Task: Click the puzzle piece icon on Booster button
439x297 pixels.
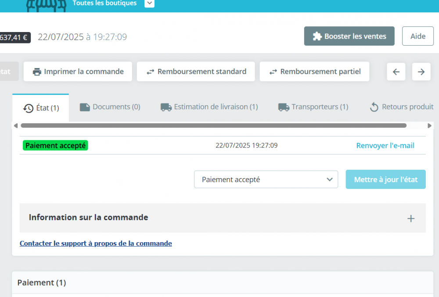Action: click(x=317, y=36)
